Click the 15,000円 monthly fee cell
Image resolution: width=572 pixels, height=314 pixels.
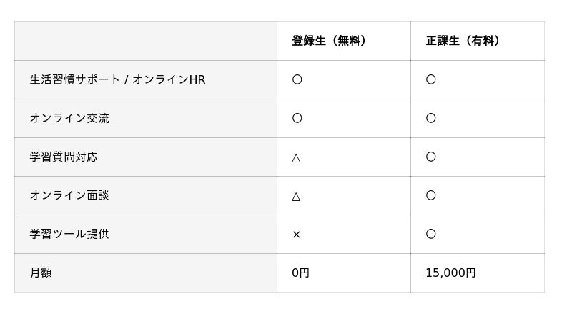click(x=450, y=273)
